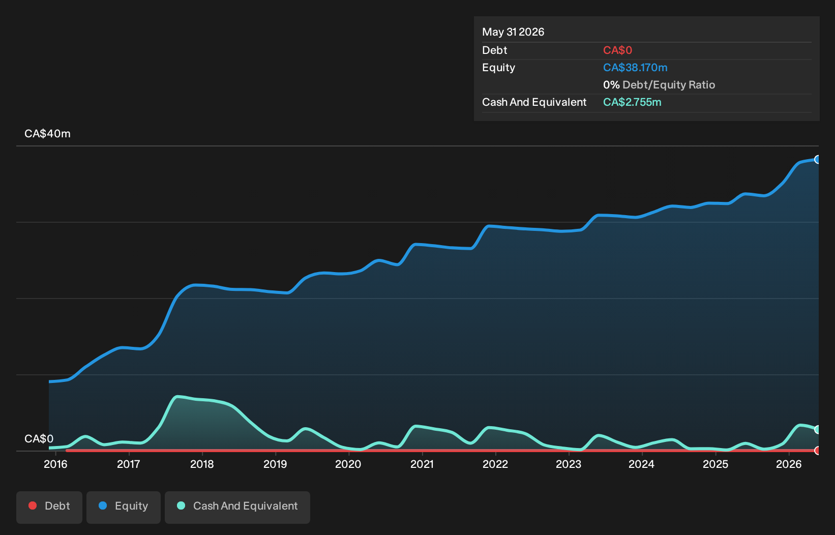Click the CA$38.170m equity value

[x=635, y=68]
